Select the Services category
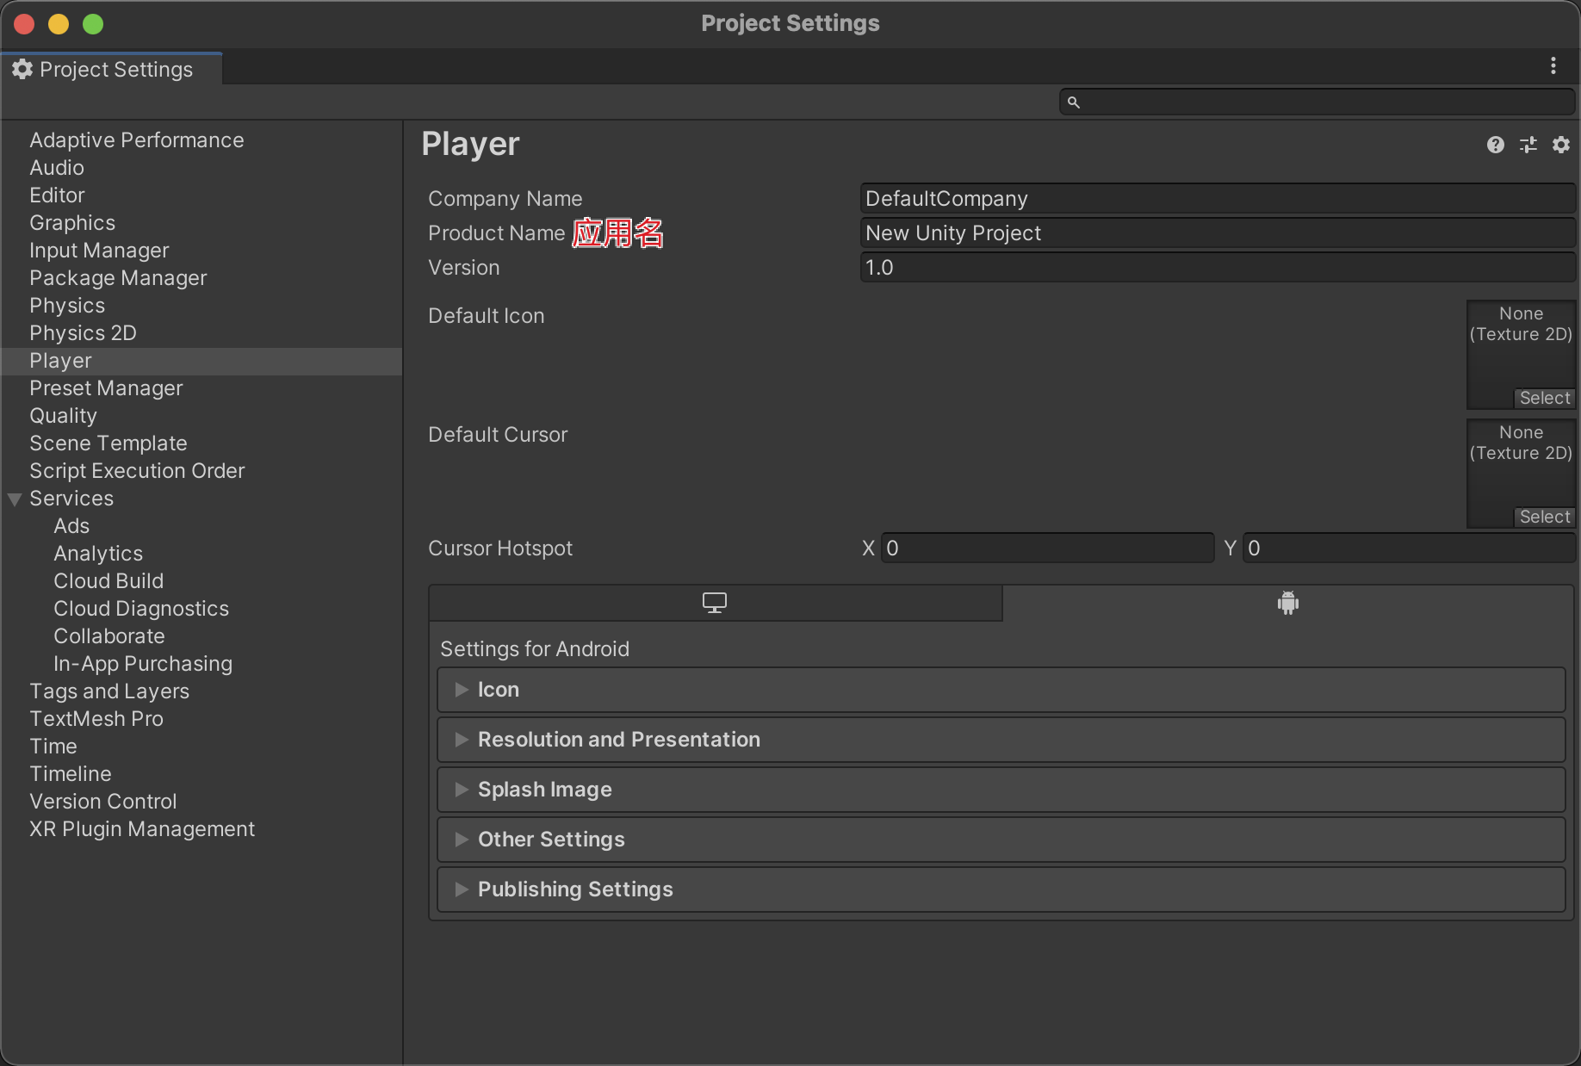1581x1066 pixels. [201, 499]
